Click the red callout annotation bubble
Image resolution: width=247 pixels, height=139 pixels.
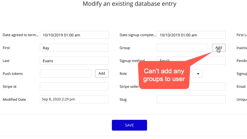point(164,75)
